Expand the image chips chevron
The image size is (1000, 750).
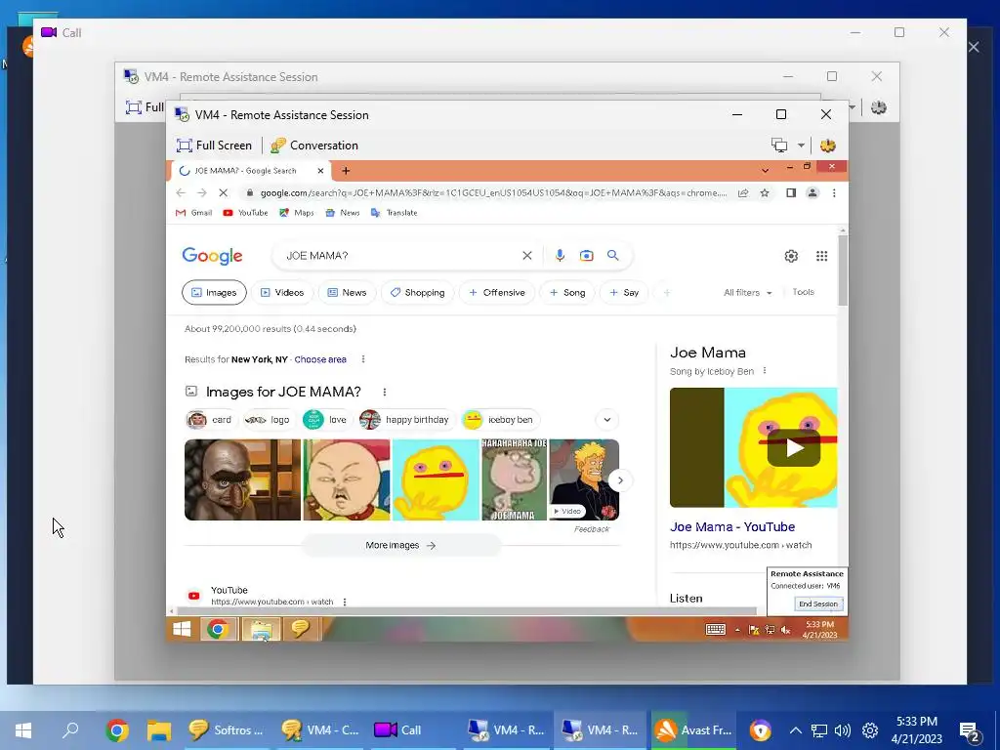coord(607,420)
